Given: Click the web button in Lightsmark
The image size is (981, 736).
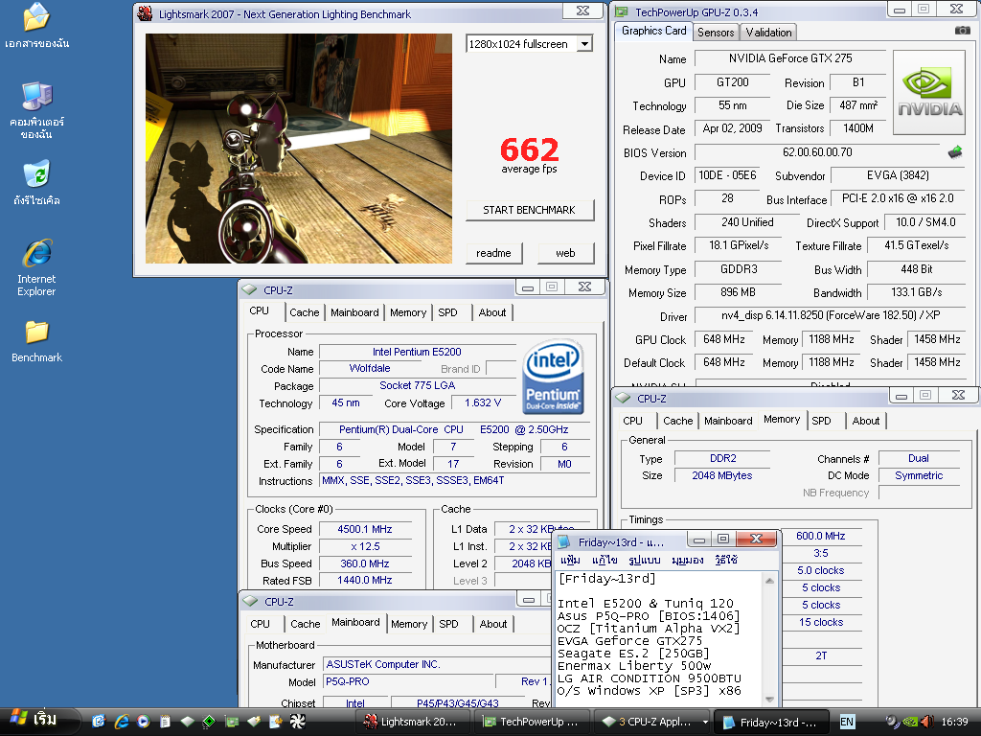Looking at the screenshot, I should [x=565, y=253].
